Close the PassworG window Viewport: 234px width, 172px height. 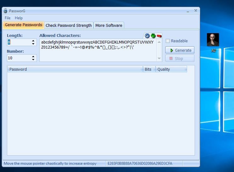(196, 11)
